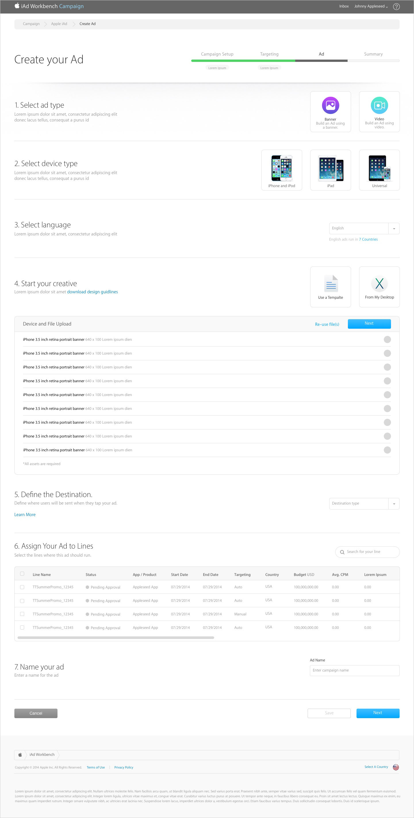
Task: Click the Ad Name input field
Action: [354, 670]
